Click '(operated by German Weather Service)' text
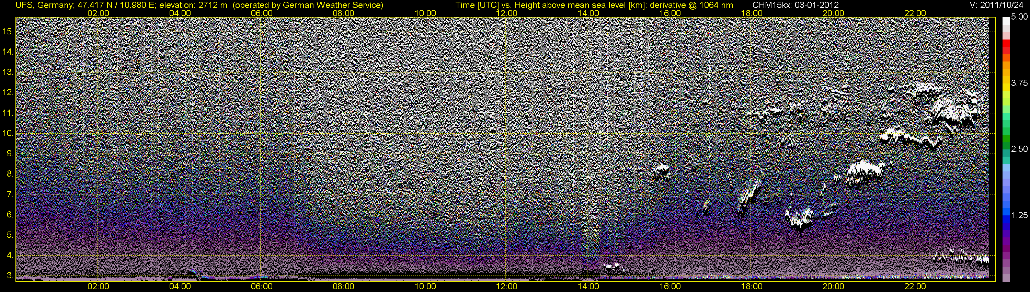Viewport: 1030px width, 292px height. pyautogui.click(x=308, y=5)
